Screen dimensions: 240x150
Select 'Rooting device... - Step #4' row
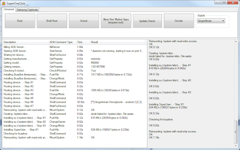(74, 94)
